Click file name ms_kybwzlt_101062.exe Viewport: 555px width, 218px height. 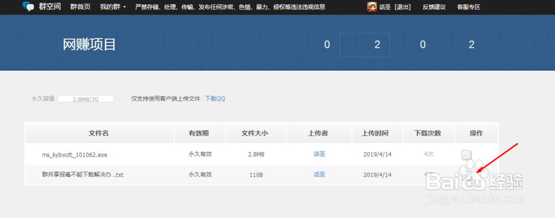point(74,154)
